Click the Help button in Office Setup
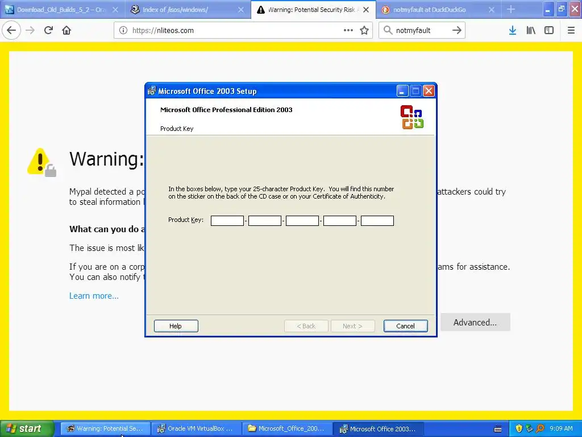Image resolution: width=582 pixels, height=437 pixels. [x=176, y=326]
